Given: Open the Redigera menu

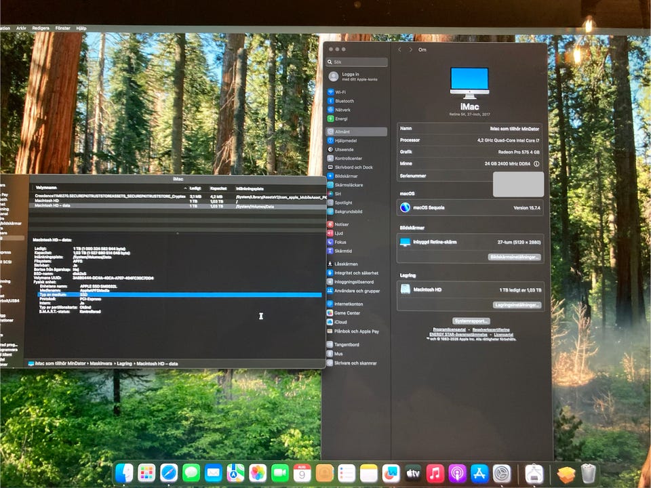Looking at the screenshot, I should point(41,28).
